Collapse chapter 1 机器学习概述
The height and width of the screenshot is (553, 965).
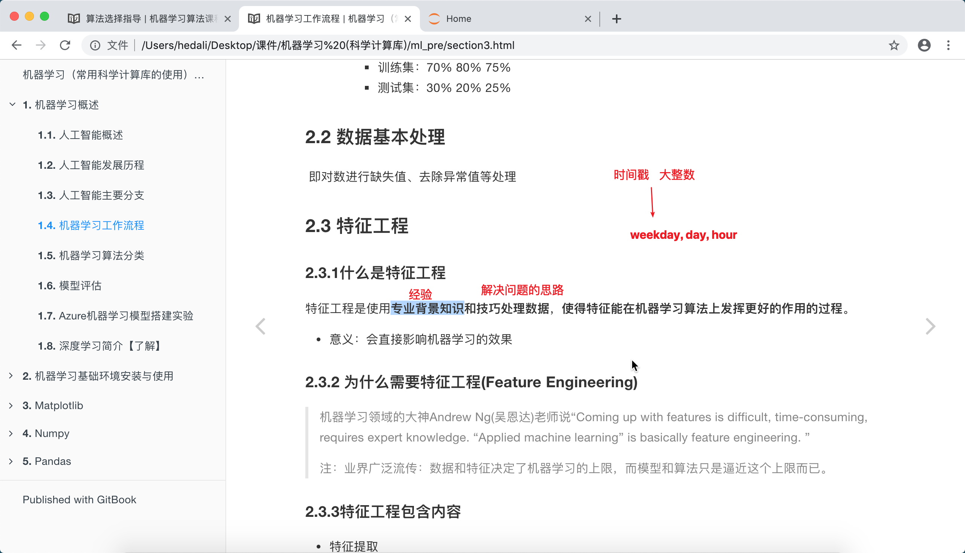pos(12,104)
